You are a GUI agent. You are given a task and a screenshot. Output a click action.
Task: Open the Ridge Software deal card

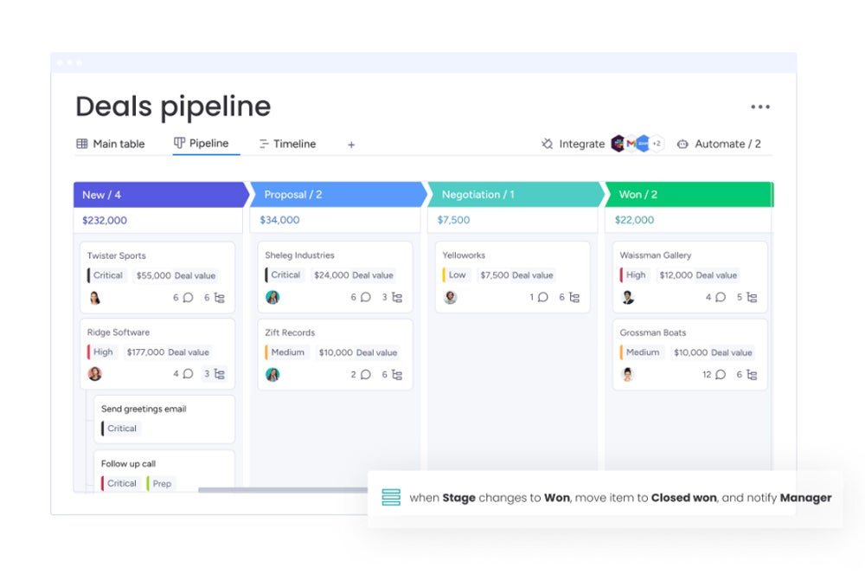[157, 354]
